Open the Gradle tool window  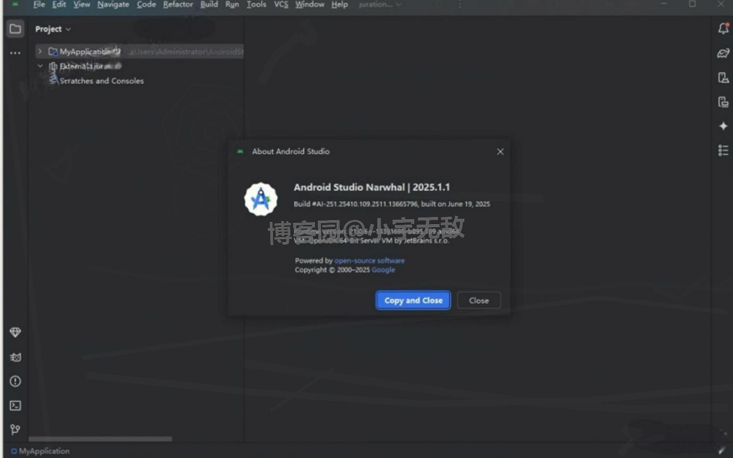point(723,53)
